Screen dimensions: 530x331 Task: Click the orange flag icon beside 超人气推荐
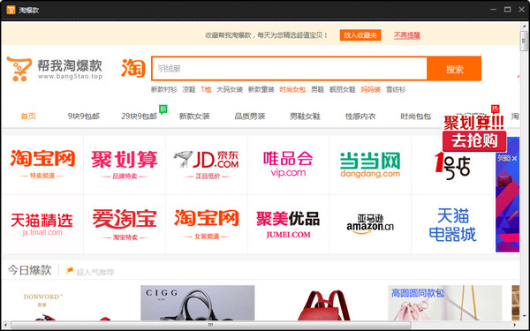tap(70, 271)
